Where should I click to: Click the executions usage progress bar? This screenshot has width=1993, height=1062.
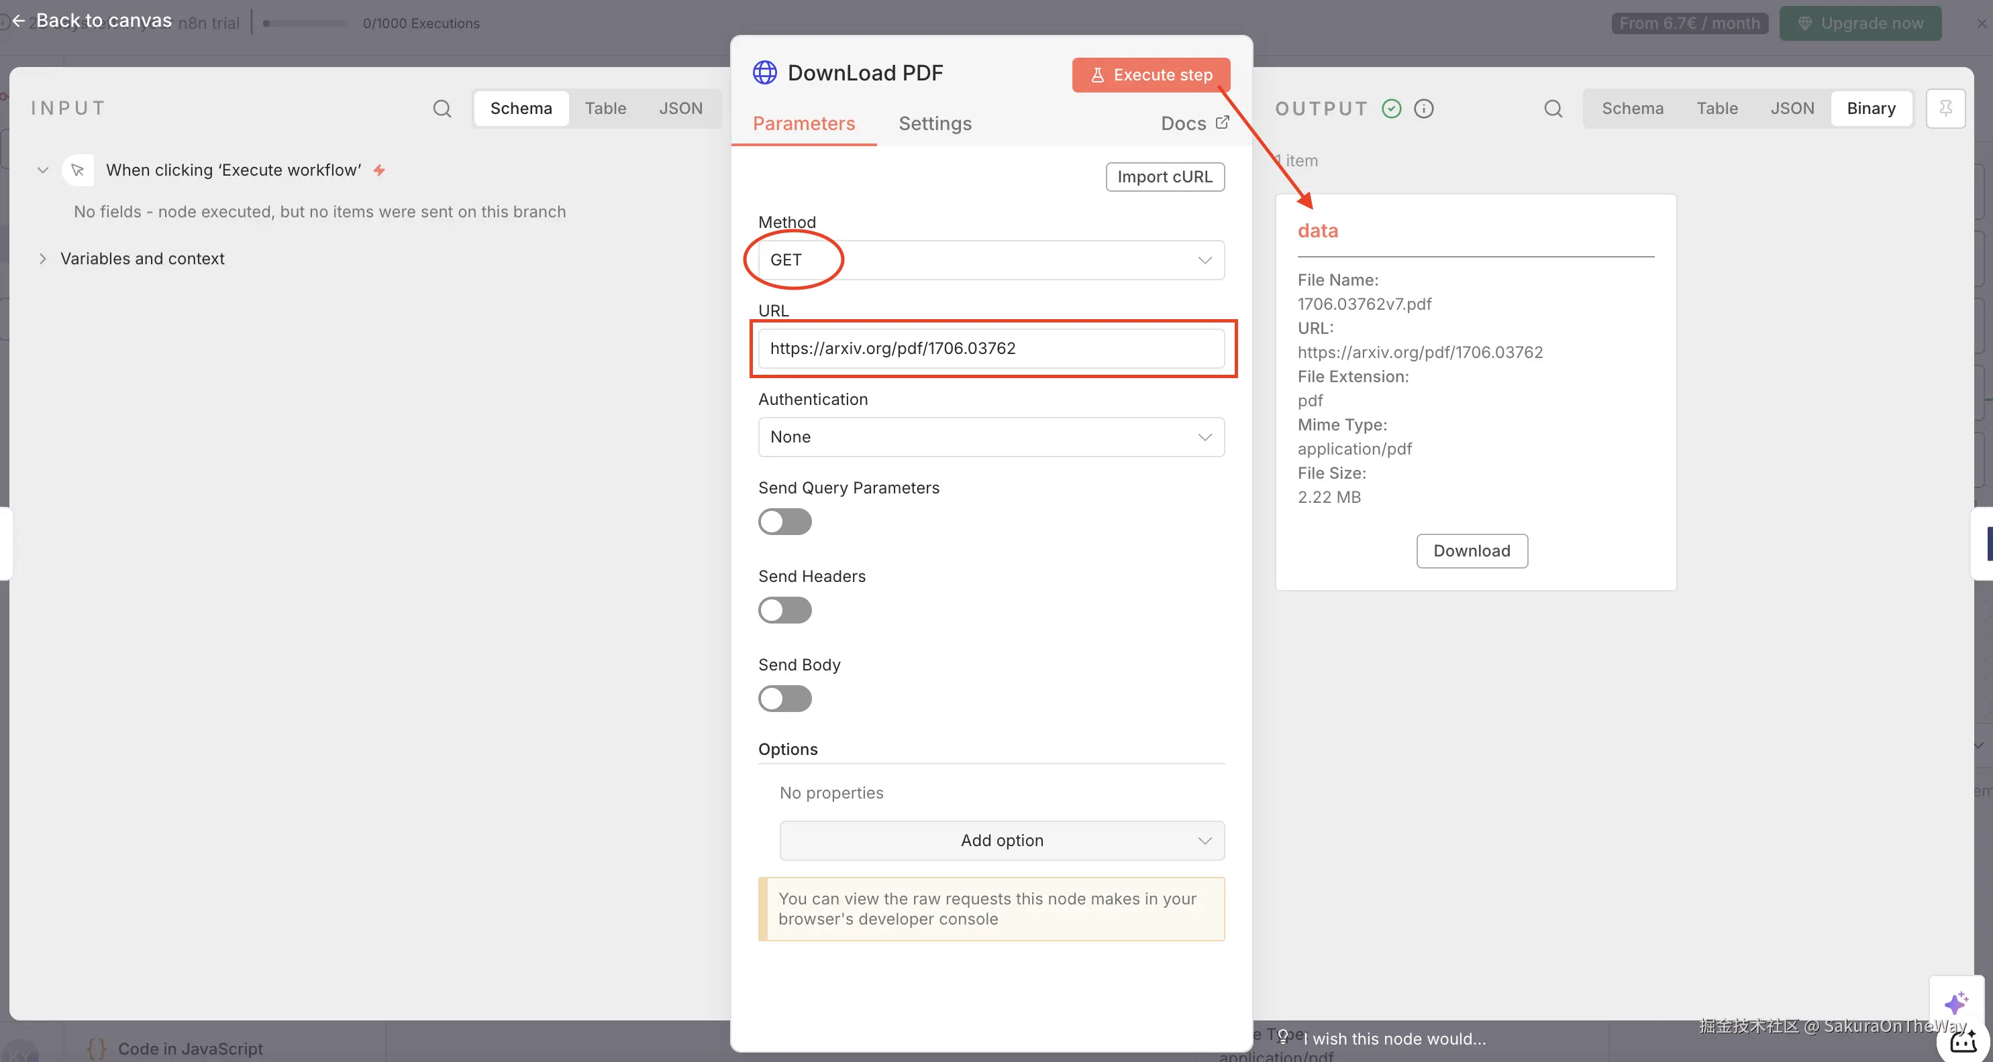point(305,23)
